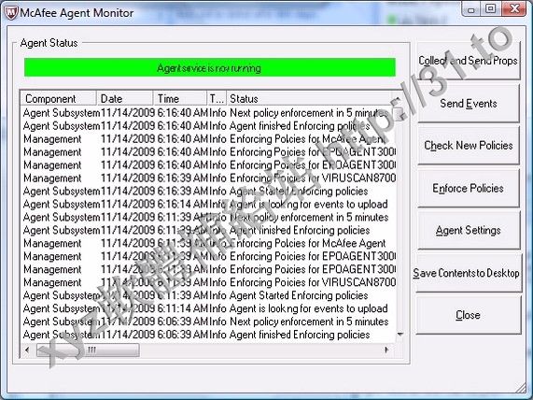The height and width of the screenshot is (400, 533).
Task: Sort log by Date column header
Action: (x=124, y=99)
